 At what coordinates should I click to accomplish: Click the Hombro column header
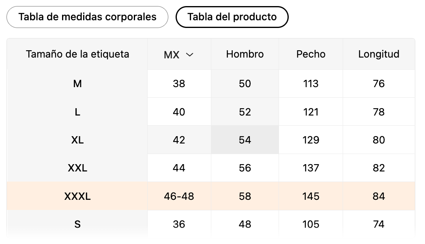point(245,54)
